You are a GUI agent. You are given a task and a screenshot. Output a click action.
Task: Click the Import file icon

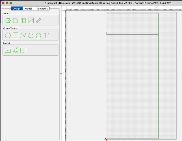[8, 50]
